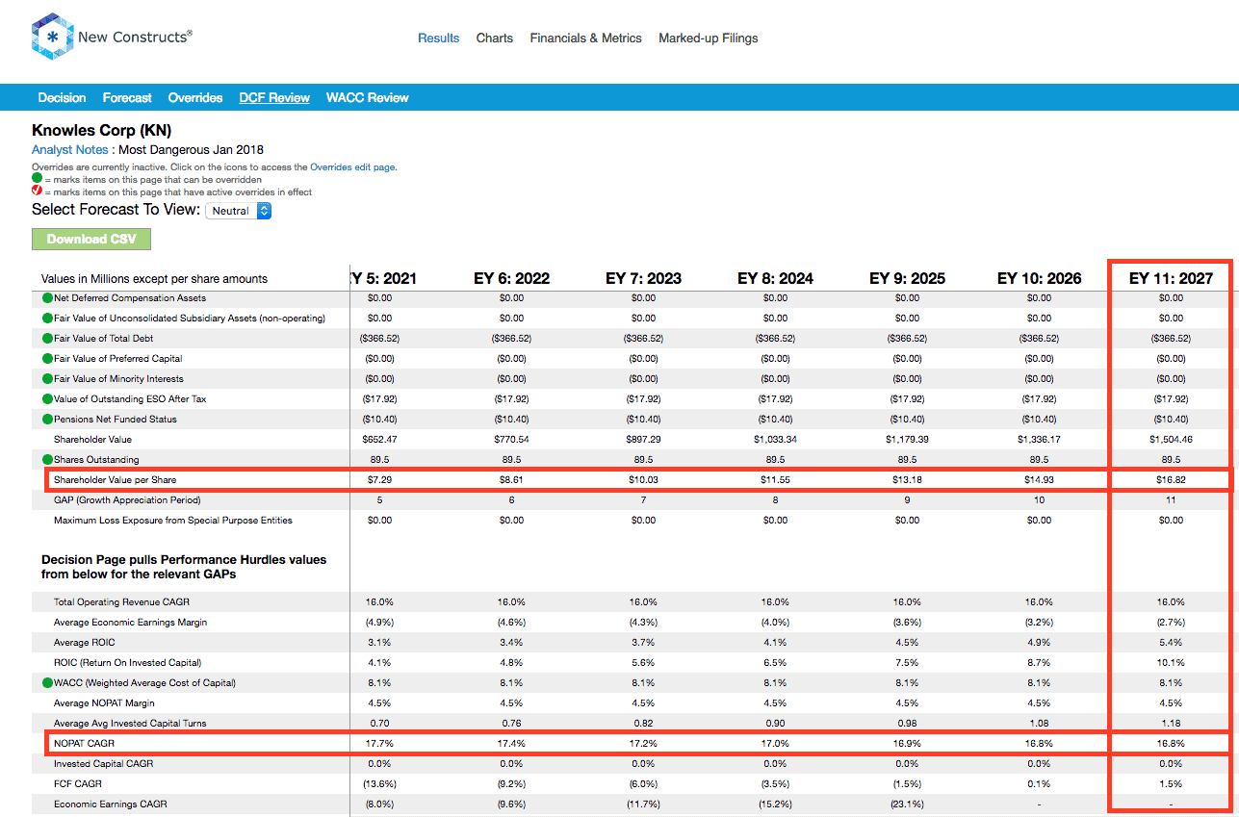Click the $7.29 share value cell

coord(379,479)
